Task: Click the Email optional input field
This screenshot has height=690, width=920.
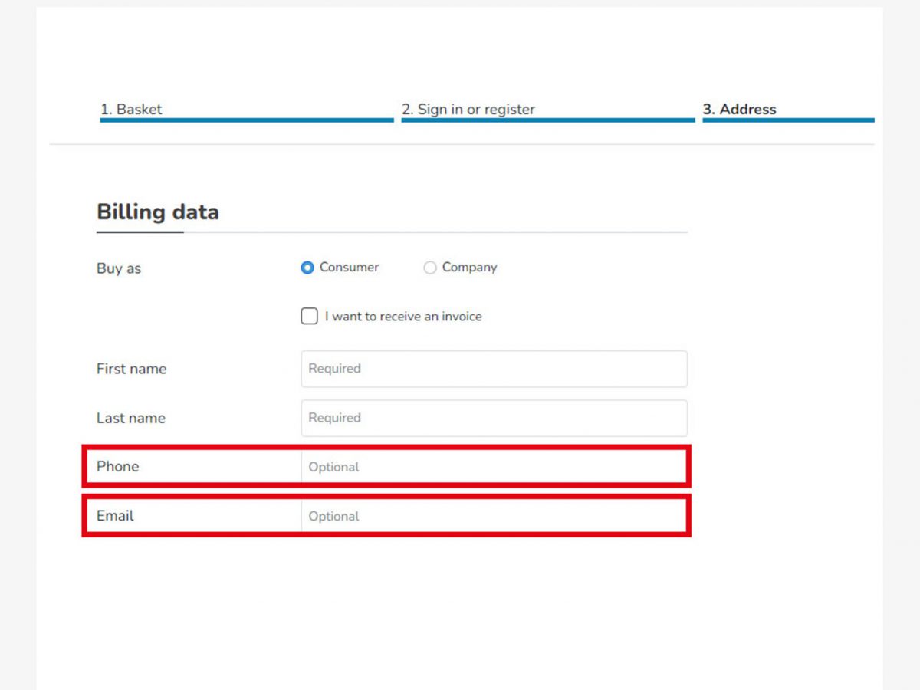Action: [494, 516]
